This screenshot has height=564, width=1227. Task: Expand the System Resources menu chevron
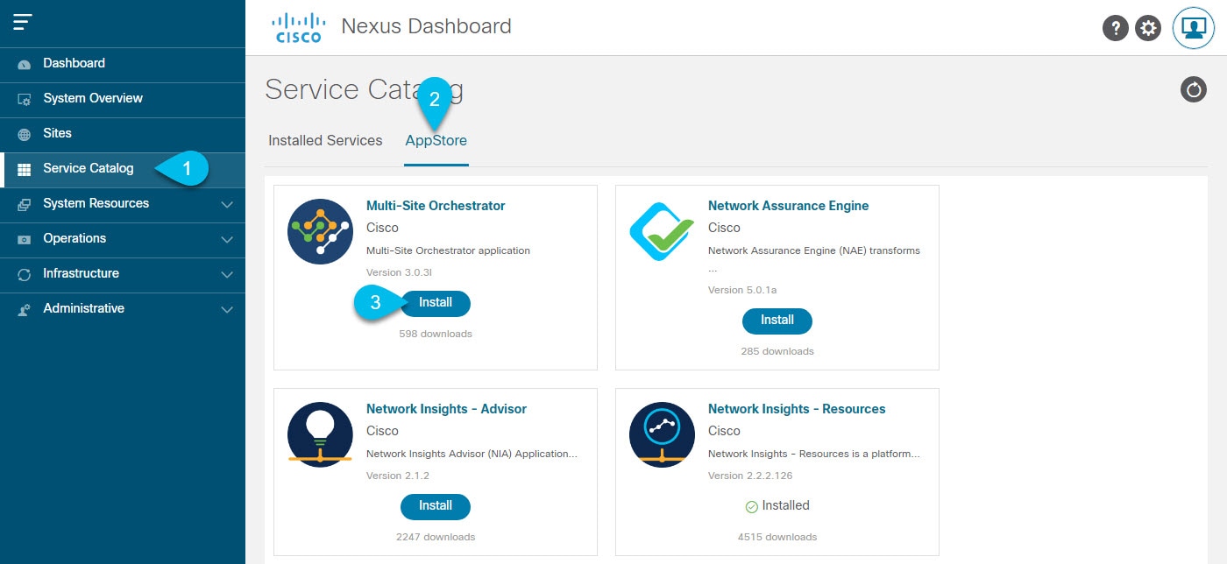coord(227,204)
